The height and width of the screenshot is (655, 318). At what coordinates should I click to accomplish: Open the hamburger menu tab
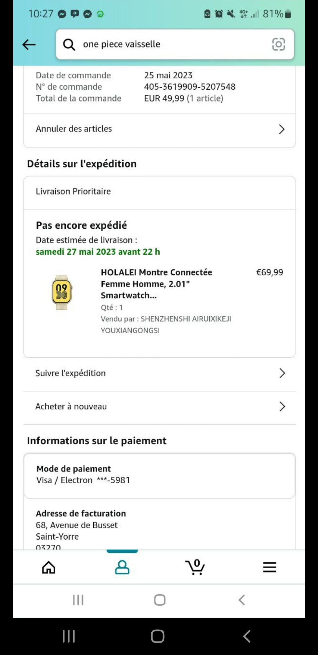click(269, 567)
